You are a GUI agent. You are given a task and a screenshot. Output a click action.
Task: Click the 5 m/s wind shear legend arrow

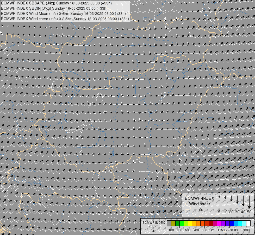[x=219, y=197]
